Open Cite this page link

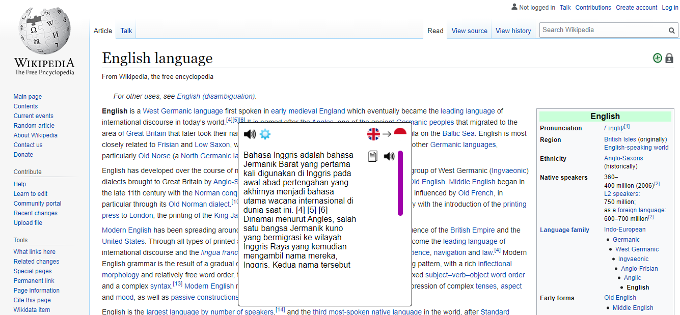(32, 300)
